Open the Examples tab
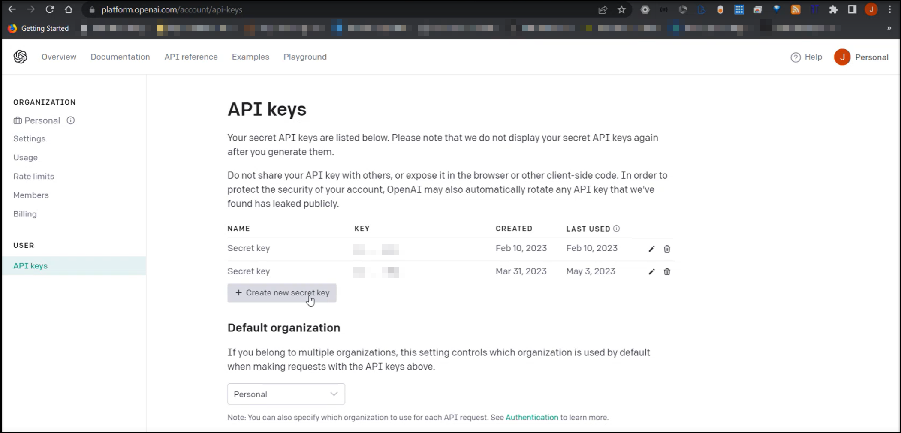This screenshot has width=901, height=433. [250, 57]
